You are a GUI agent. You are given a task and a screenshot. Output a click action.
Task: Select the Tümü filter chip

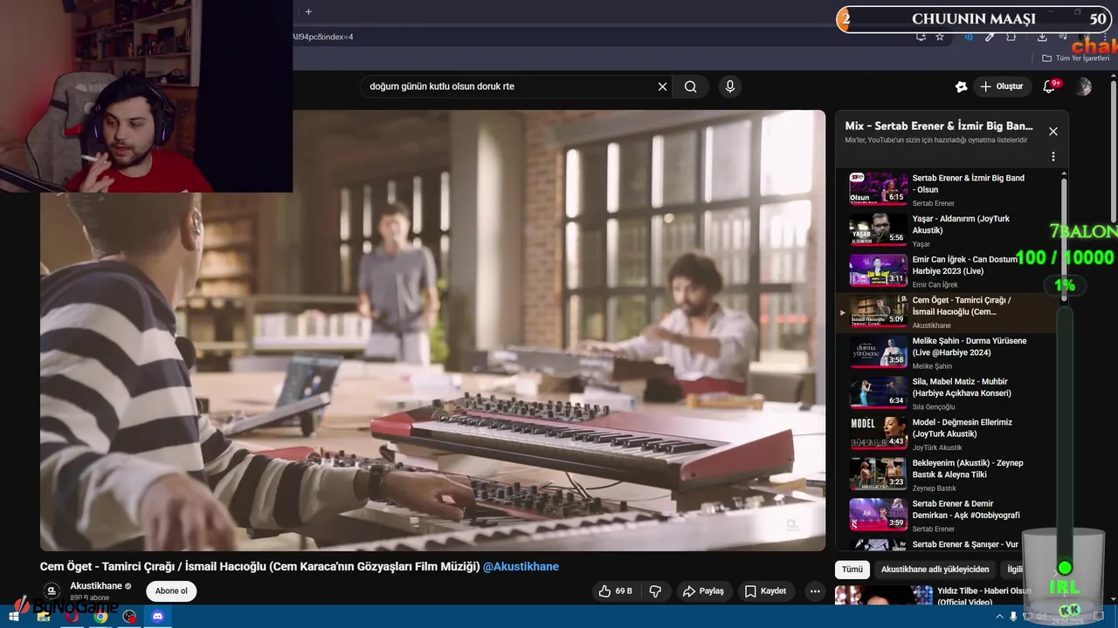[852, 570]
